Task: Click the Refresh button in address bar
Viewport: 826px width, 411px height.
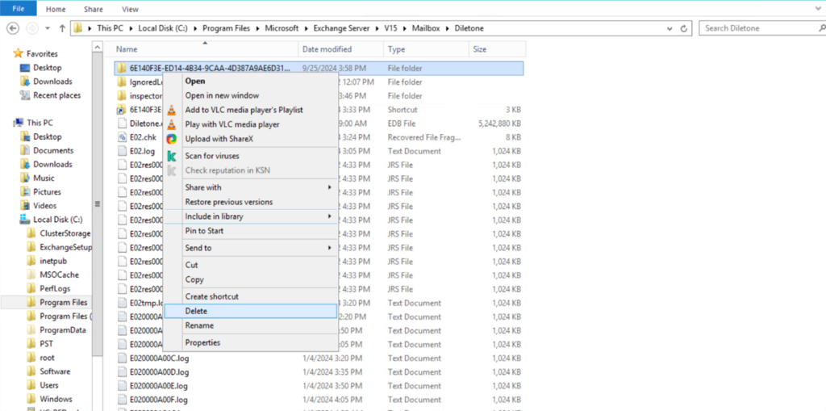Action: [684, 28]
